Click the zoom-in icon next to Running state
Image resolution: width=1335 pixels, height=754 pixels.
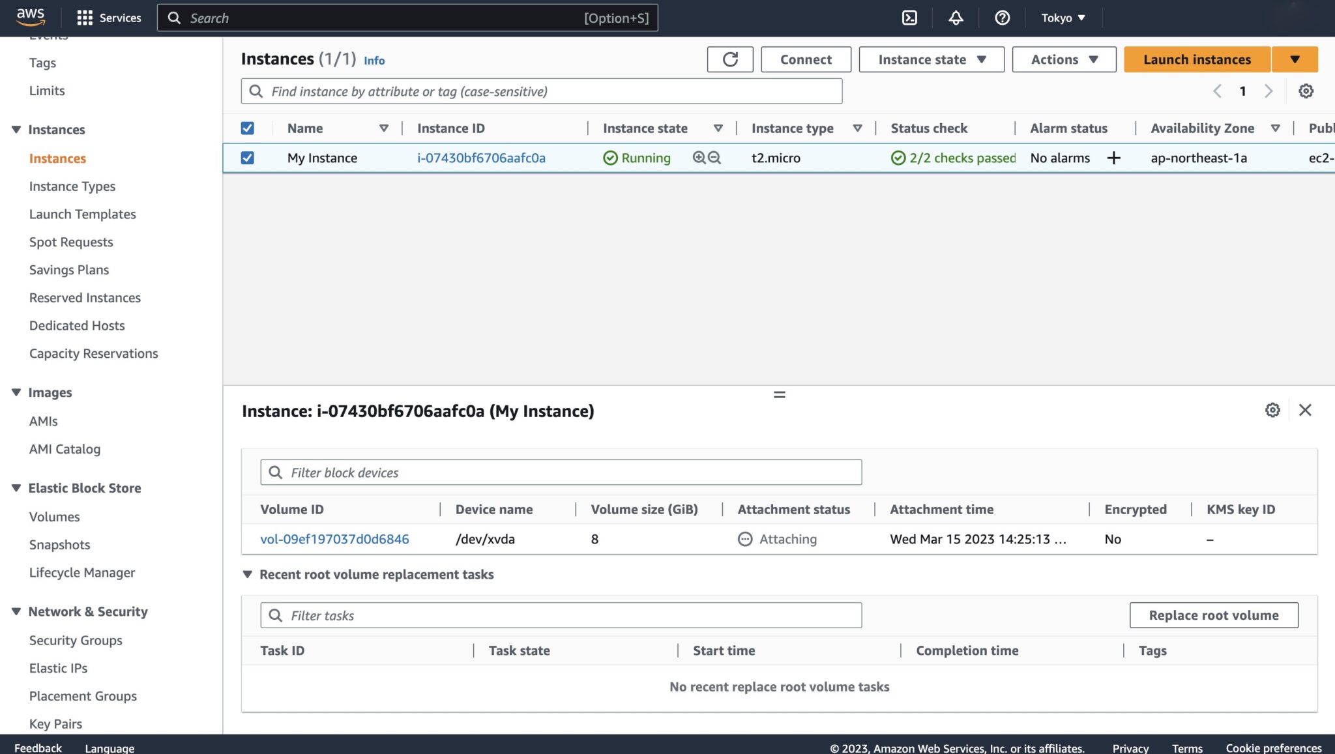697,158
